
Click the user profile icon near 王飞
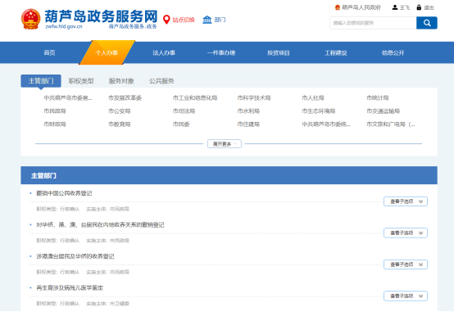(x=395, y=7)
